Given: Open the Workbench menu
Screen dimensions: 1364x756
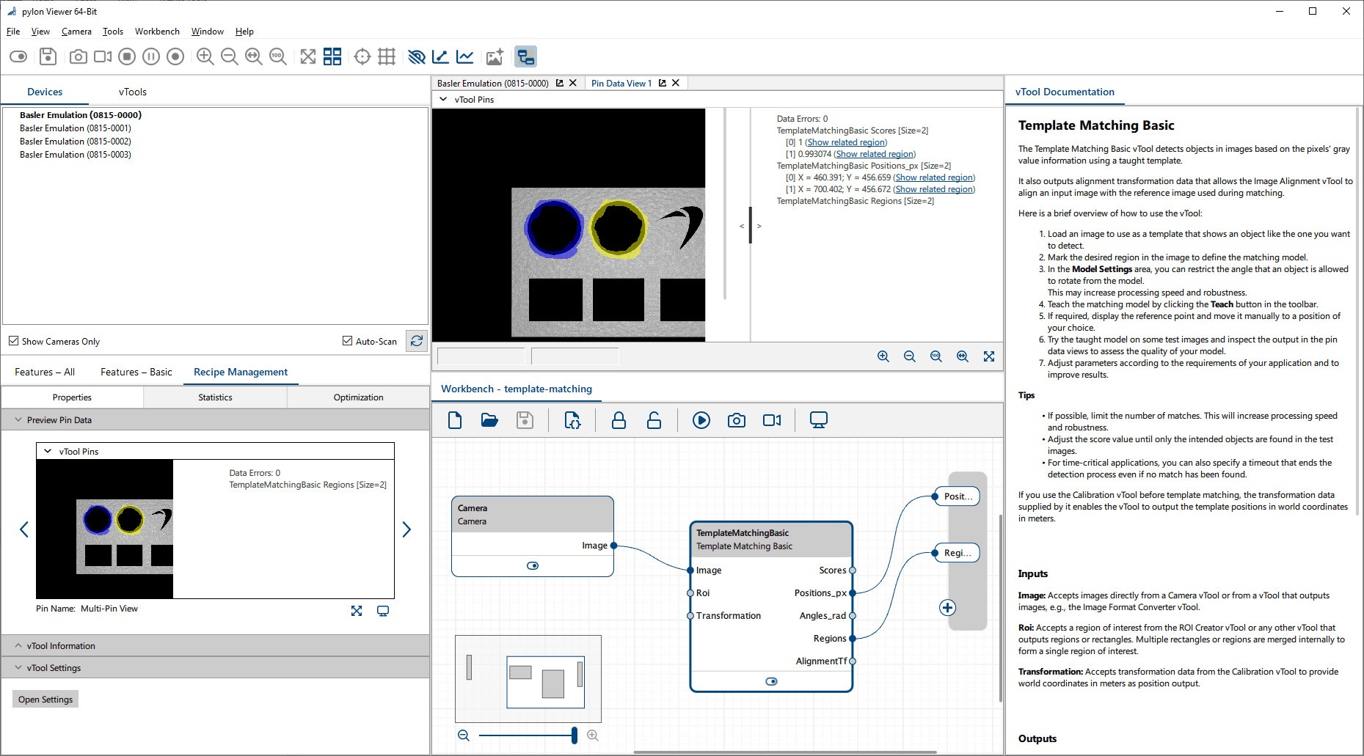Looking at the screenshot, I should coord(157,32).
